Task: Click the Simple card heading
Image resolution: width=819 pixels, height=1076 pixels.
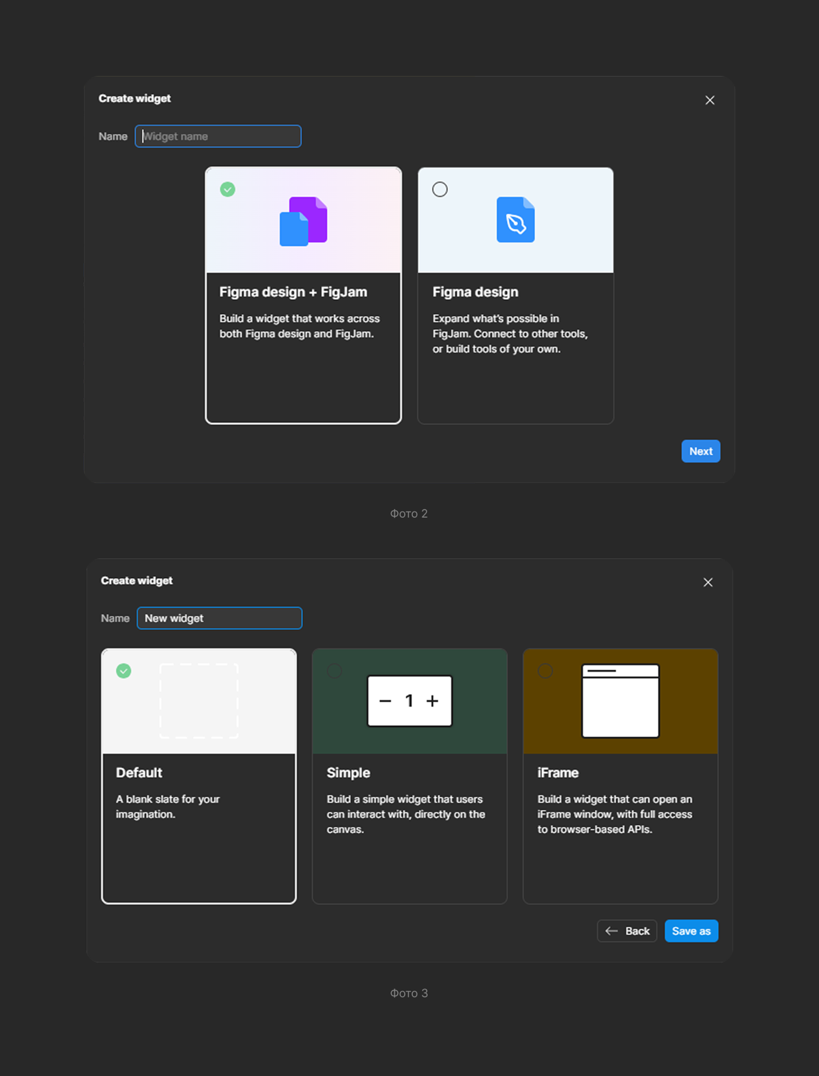Action: click(x=349, y=773)
